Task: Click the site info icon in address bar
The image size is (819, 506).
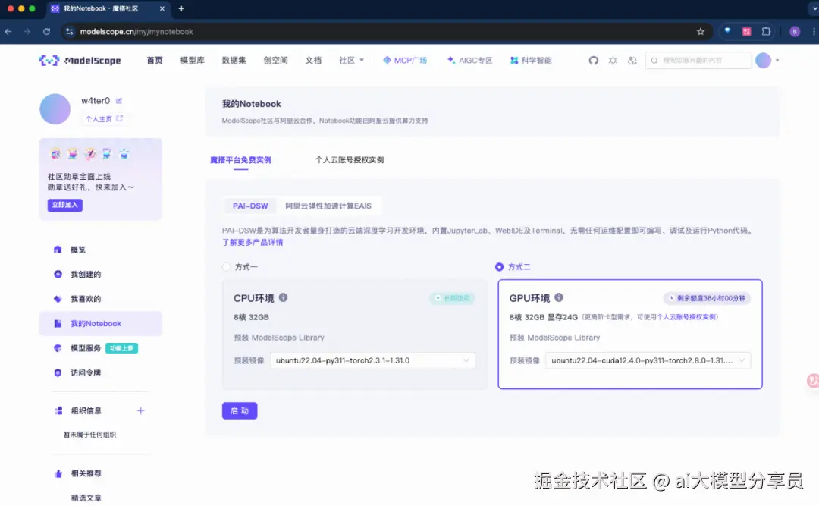Action: point(70,31)
